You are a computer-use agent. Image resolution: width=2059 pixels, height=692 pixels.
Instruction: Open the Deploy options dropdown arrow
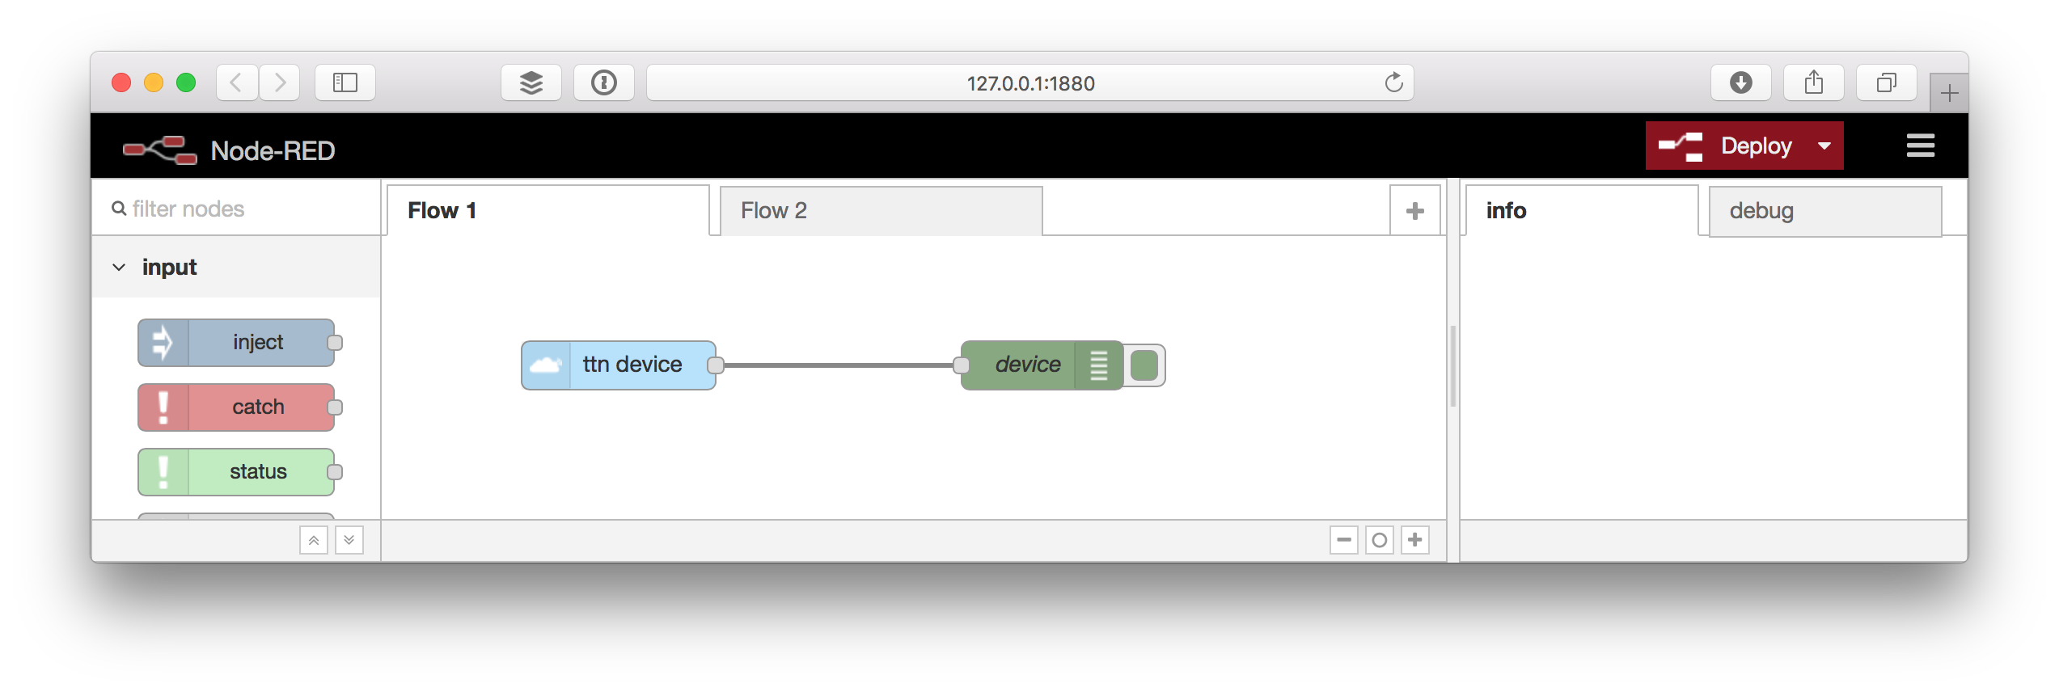click(x=1824, y=146)
